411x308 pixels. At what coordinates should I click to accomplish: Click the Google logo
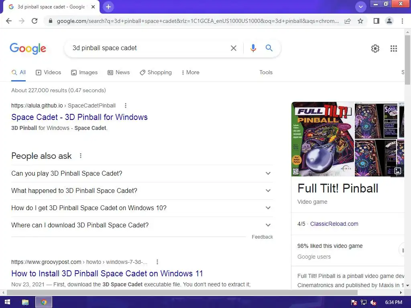pyautogui.click(x=28, y=49)
